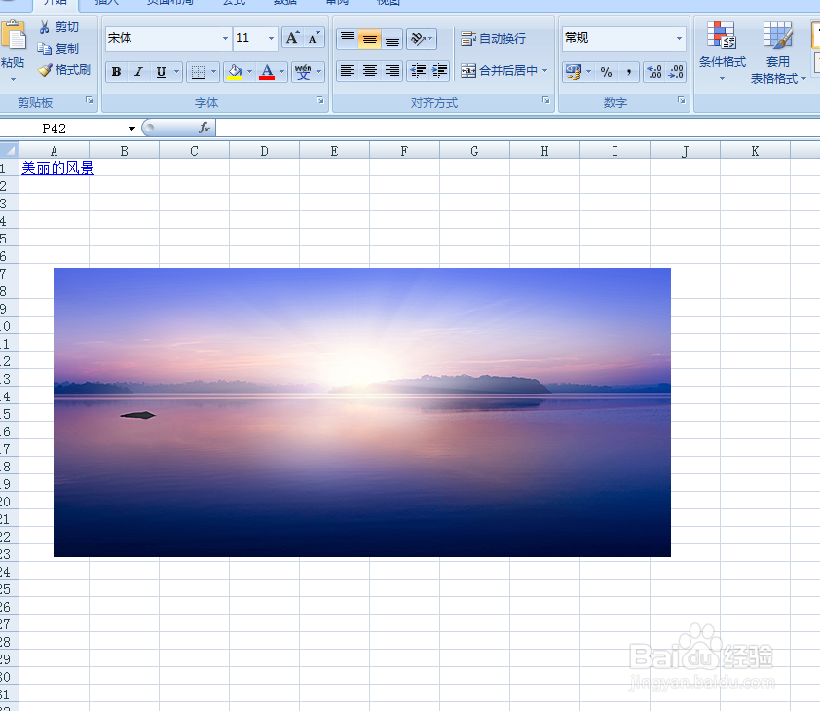This screenshot has height=711, width=820.
Task: Open Conditional Formatting (条件格式)
Action: click(x=723, y=52)
